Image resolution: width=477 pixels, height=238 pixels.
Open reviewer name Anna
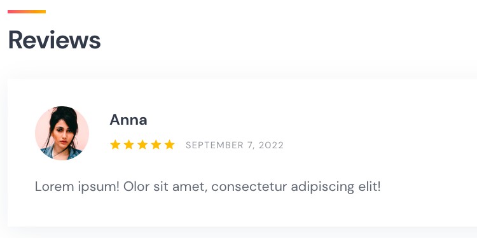tap(128, 120)
